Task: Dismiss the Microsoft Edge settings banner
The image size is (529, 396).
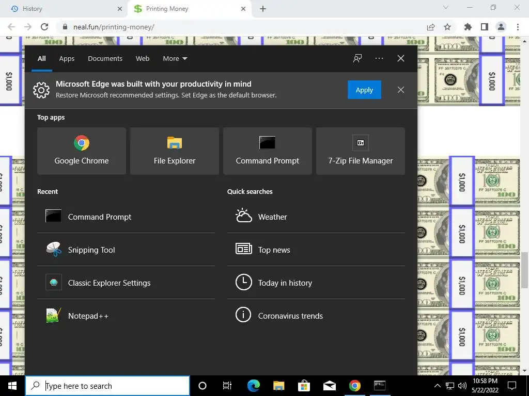Action: click(x=401, y=90)
